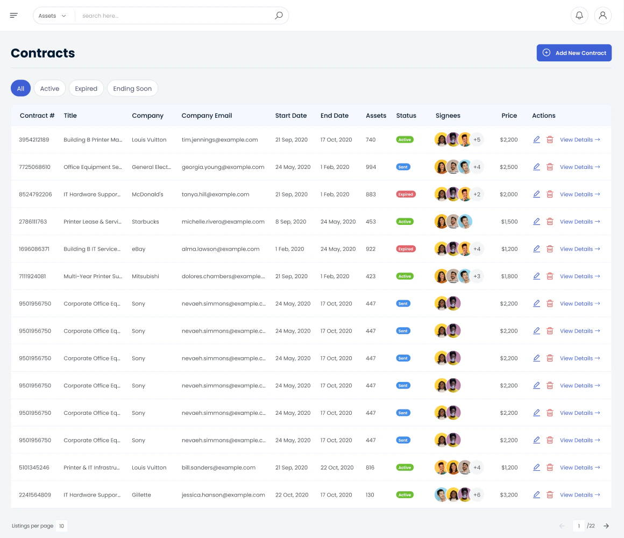
Task: Click into the search here field
Action: pos(175,16)
